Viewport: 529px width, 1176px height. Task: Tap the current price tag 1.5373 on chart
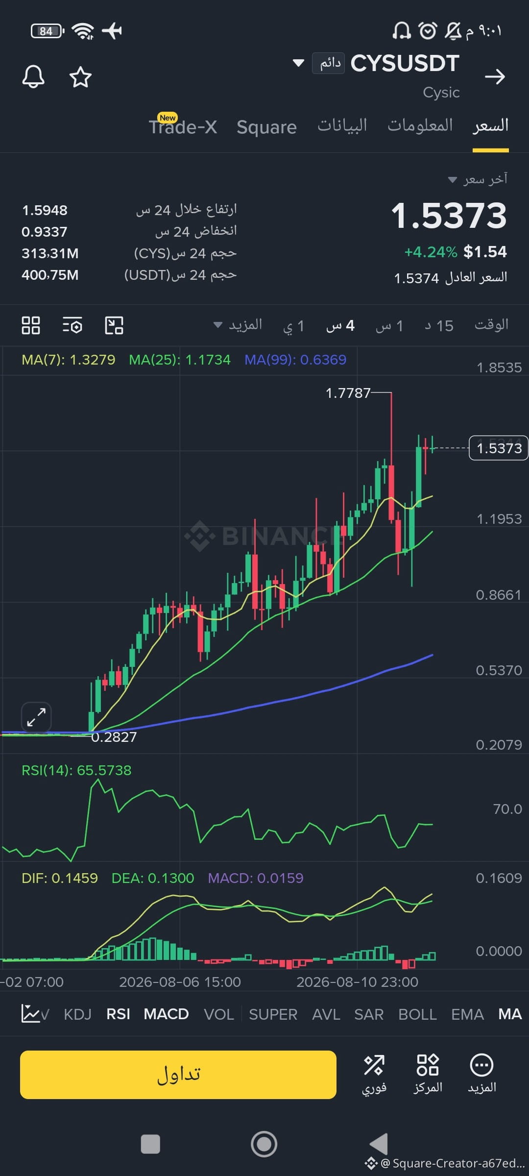click(499, 448)
